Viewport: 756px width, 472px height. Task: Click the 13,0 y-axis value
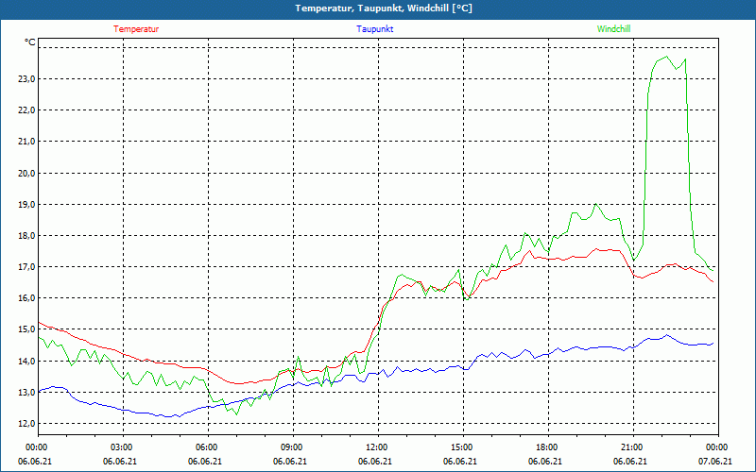pyautogui.click(x=26, y=393)
